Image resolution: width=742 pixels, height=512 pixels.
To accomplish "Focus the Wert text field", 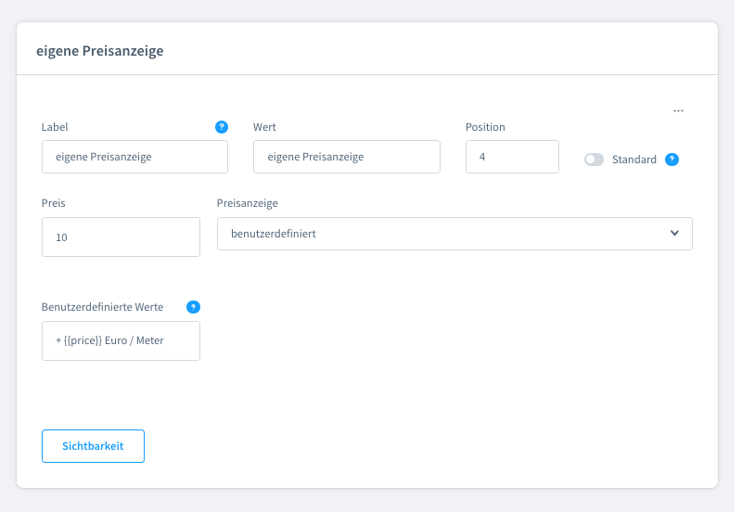I will tap(346, 157).
